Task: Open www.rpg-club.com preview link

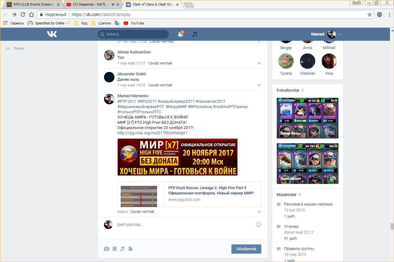Action: coord(184,200)
